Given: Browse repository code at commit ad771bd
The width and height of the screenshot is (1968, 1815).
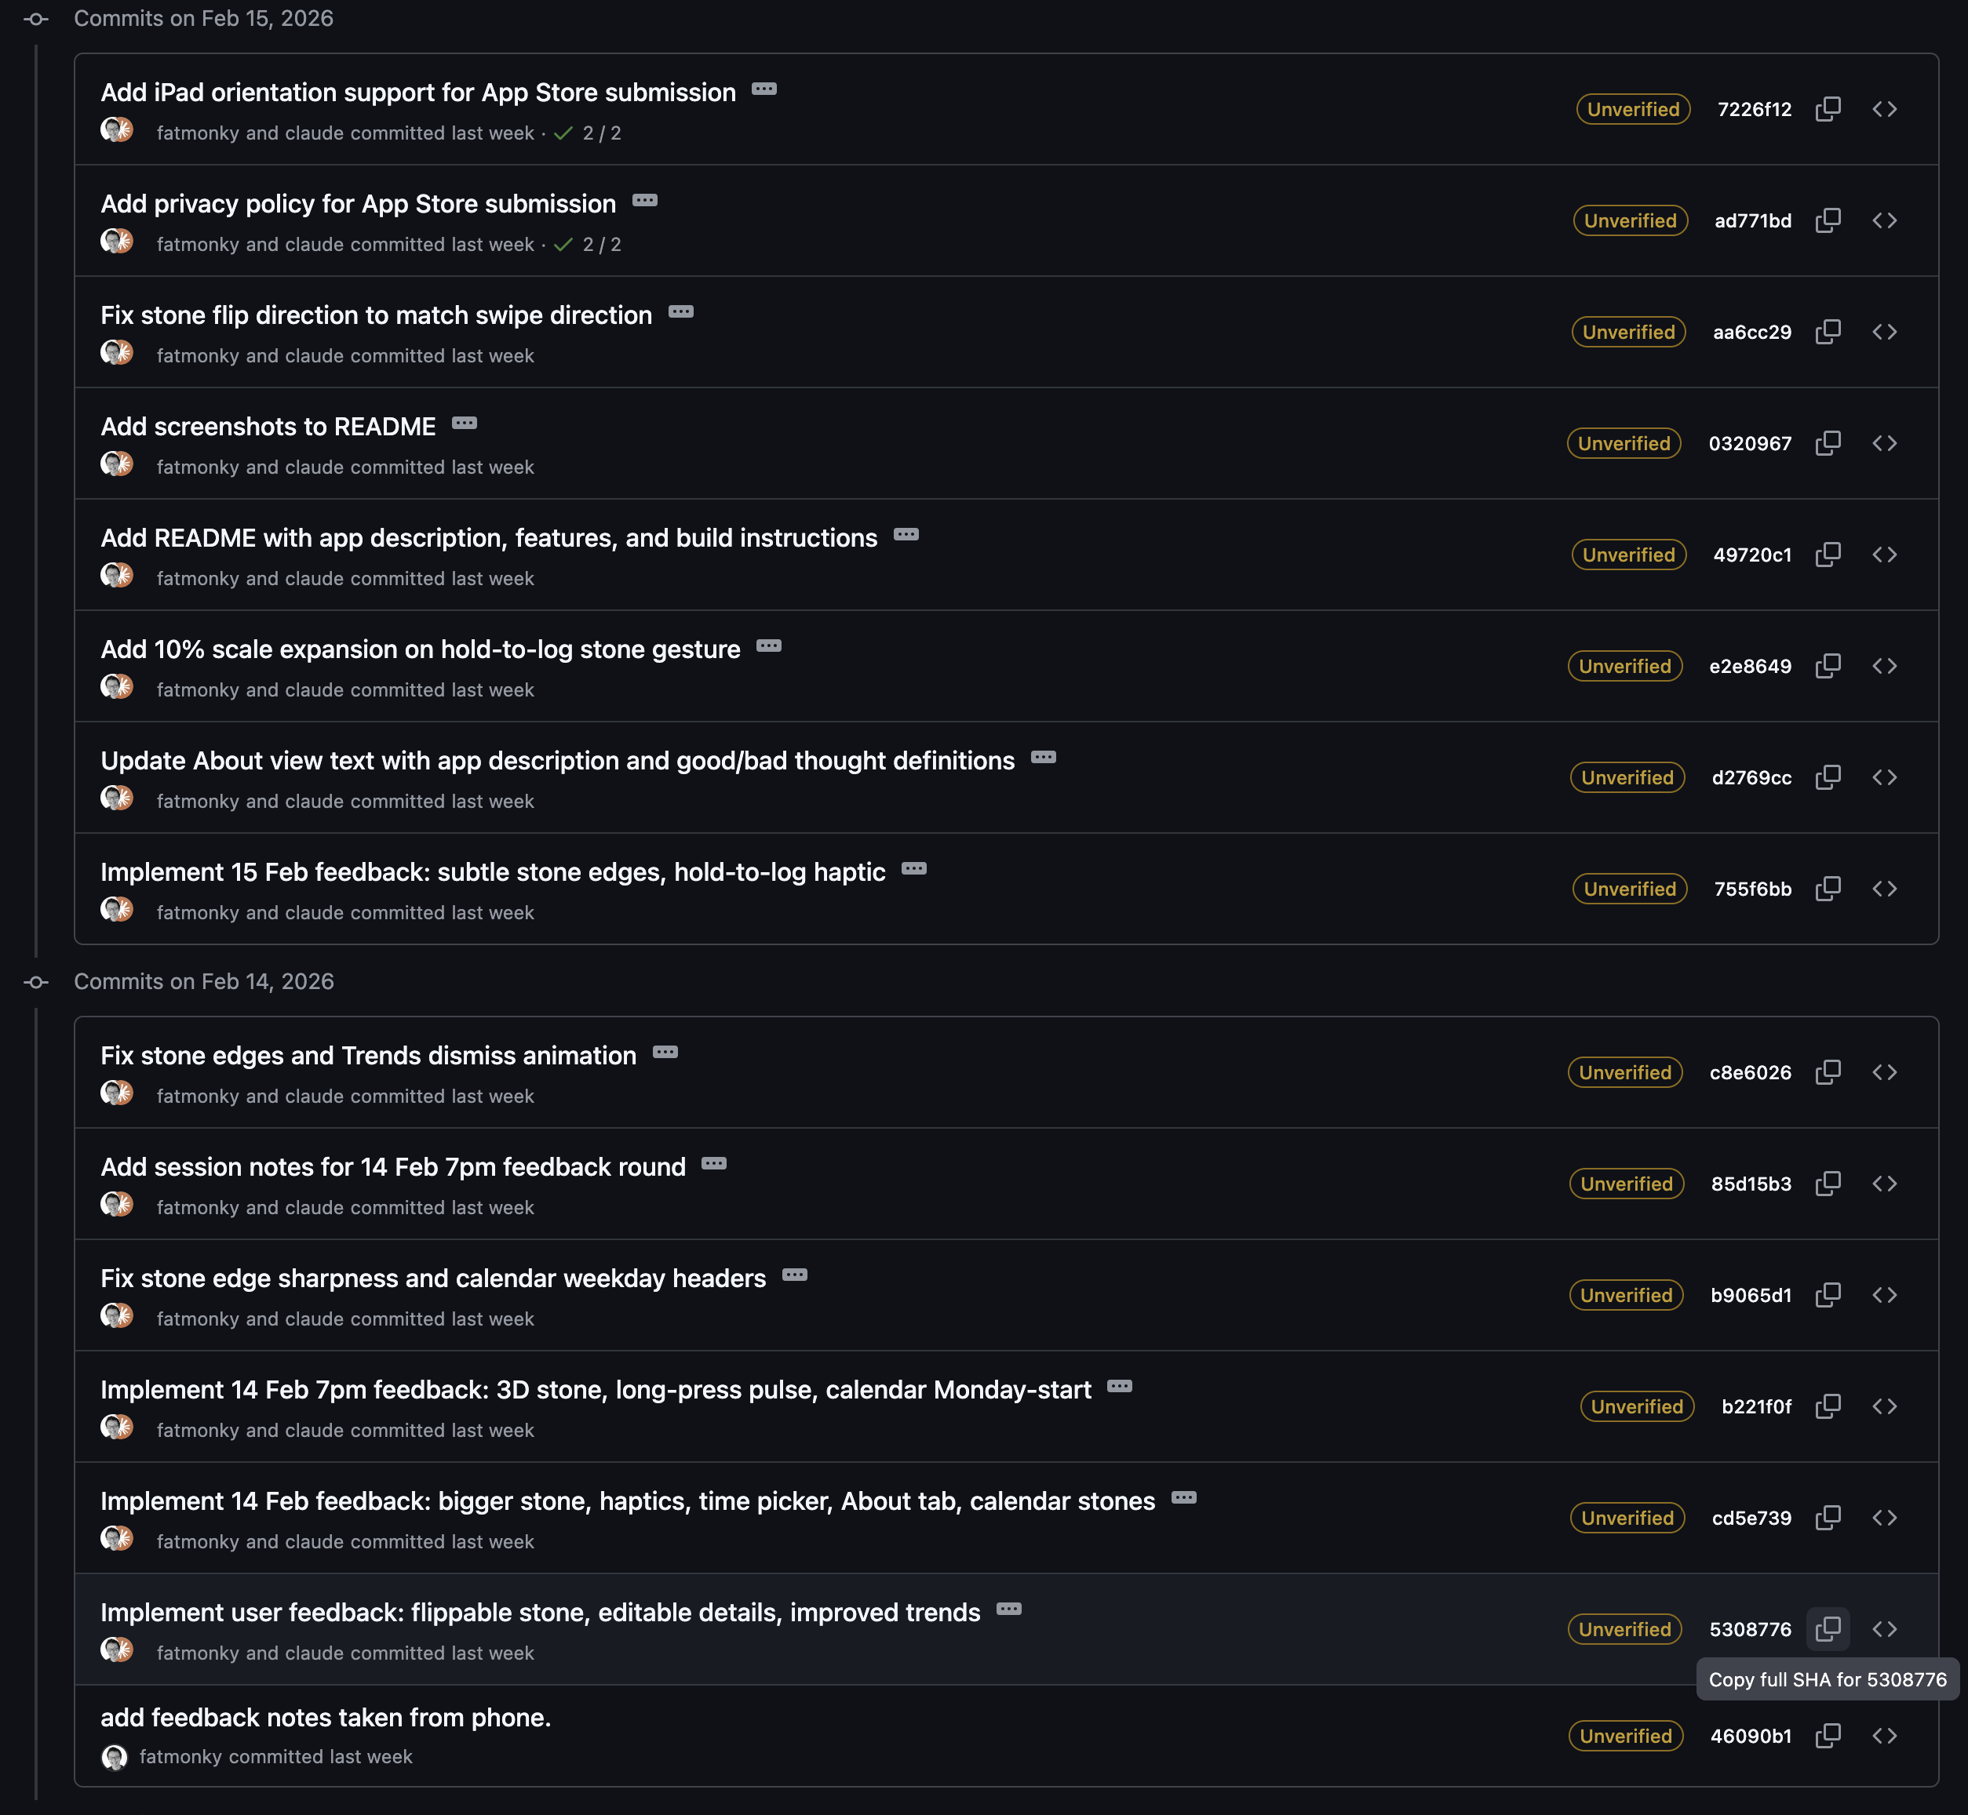Looking at the screenshot, I should (x=1886, y=220).
